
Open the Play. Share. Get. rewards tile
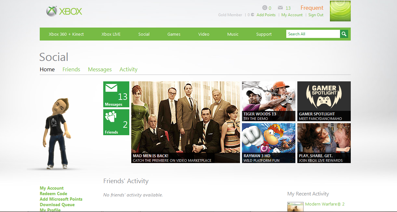[324, 143]
